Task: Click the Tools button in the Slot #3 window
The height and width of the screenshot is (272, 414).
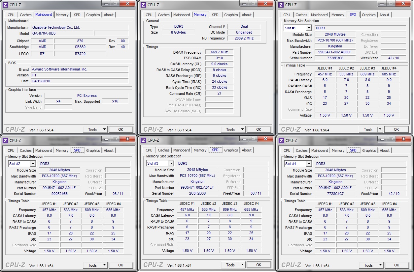Action: (230, 265)
